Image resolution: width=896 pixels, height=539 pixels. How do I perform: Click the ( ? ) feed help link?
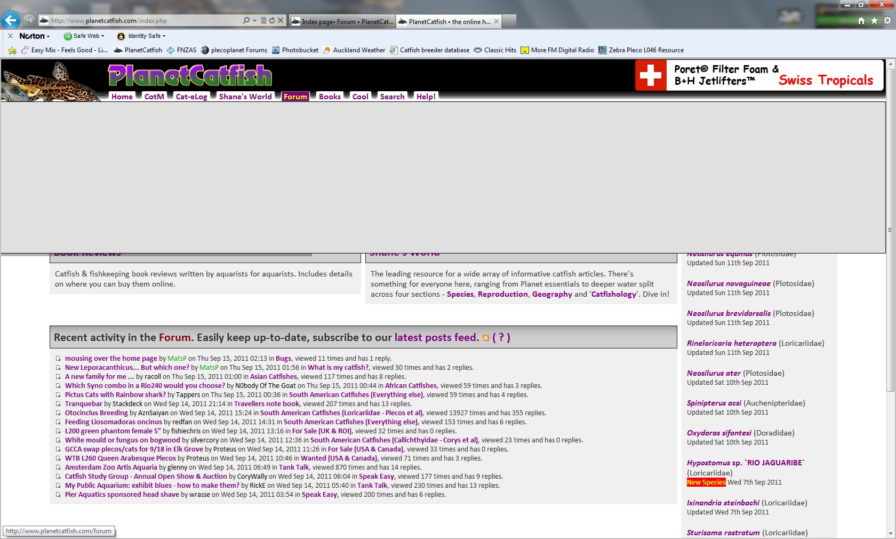click(x=501, y=337)
